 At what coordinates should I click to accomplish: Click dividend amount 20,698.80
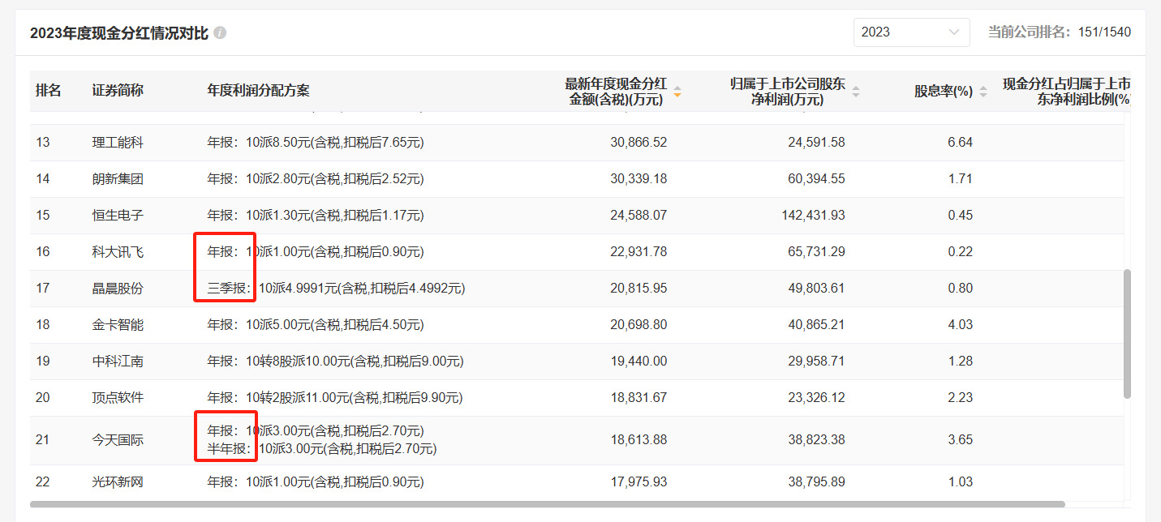pos(639,325)
